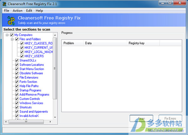Select the Shortcuts label
The width and height of the screenshot is (188, 135).
[x=26, y=107]
